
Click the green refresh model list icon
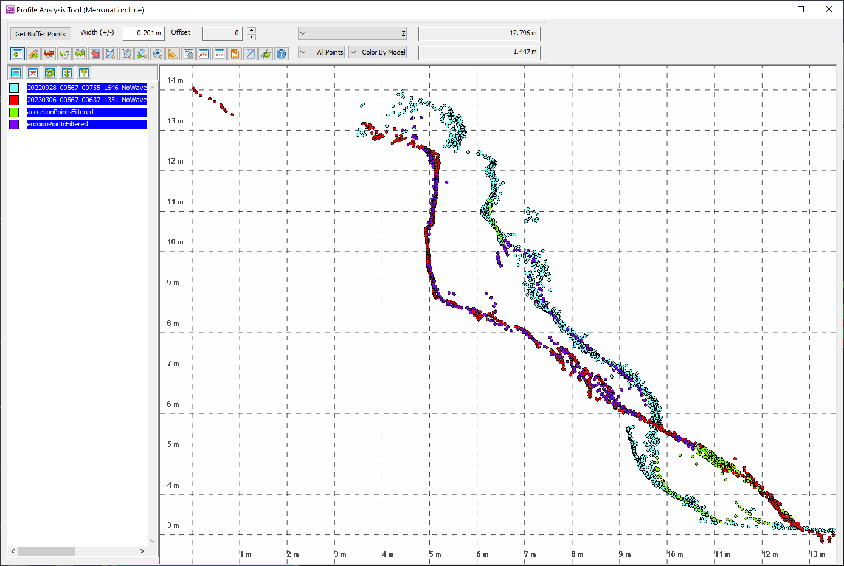[x=50, y=73]
